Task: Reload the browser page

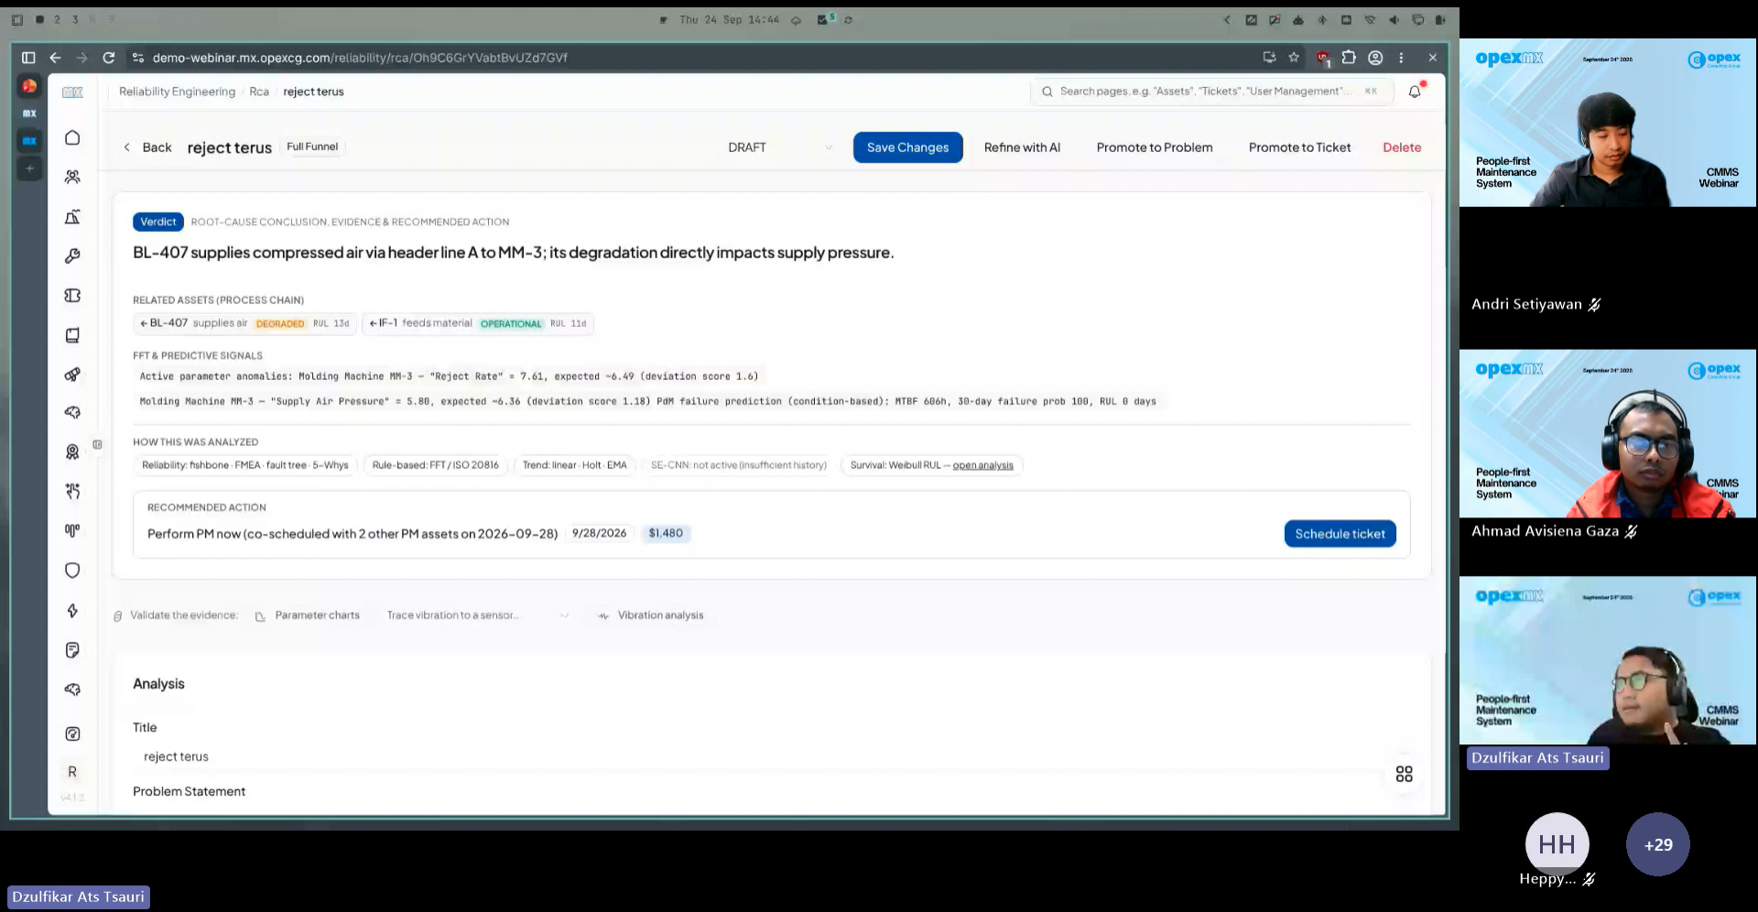Action: (x=109, y=58)
